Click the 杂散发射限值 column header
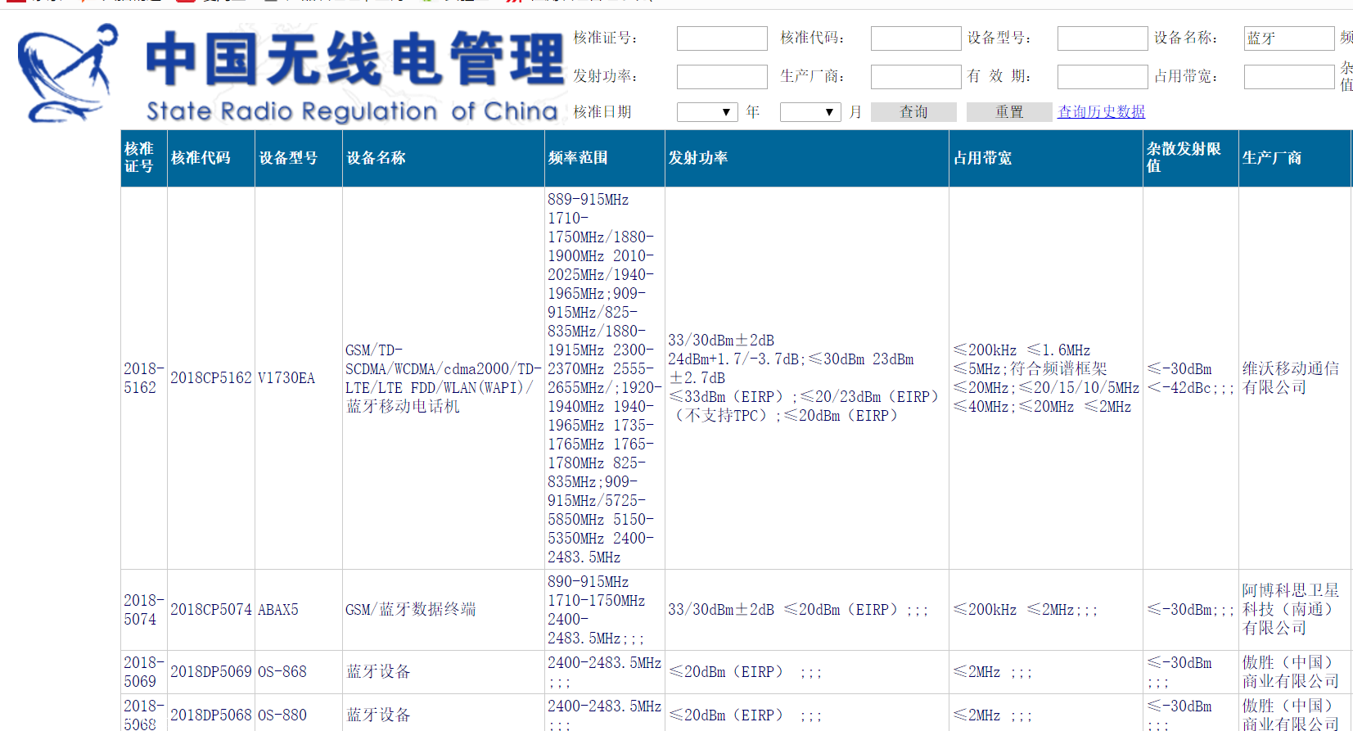Image resolution: width=1353 pixels, height=731 pixels. click(x=1191, y=158)
